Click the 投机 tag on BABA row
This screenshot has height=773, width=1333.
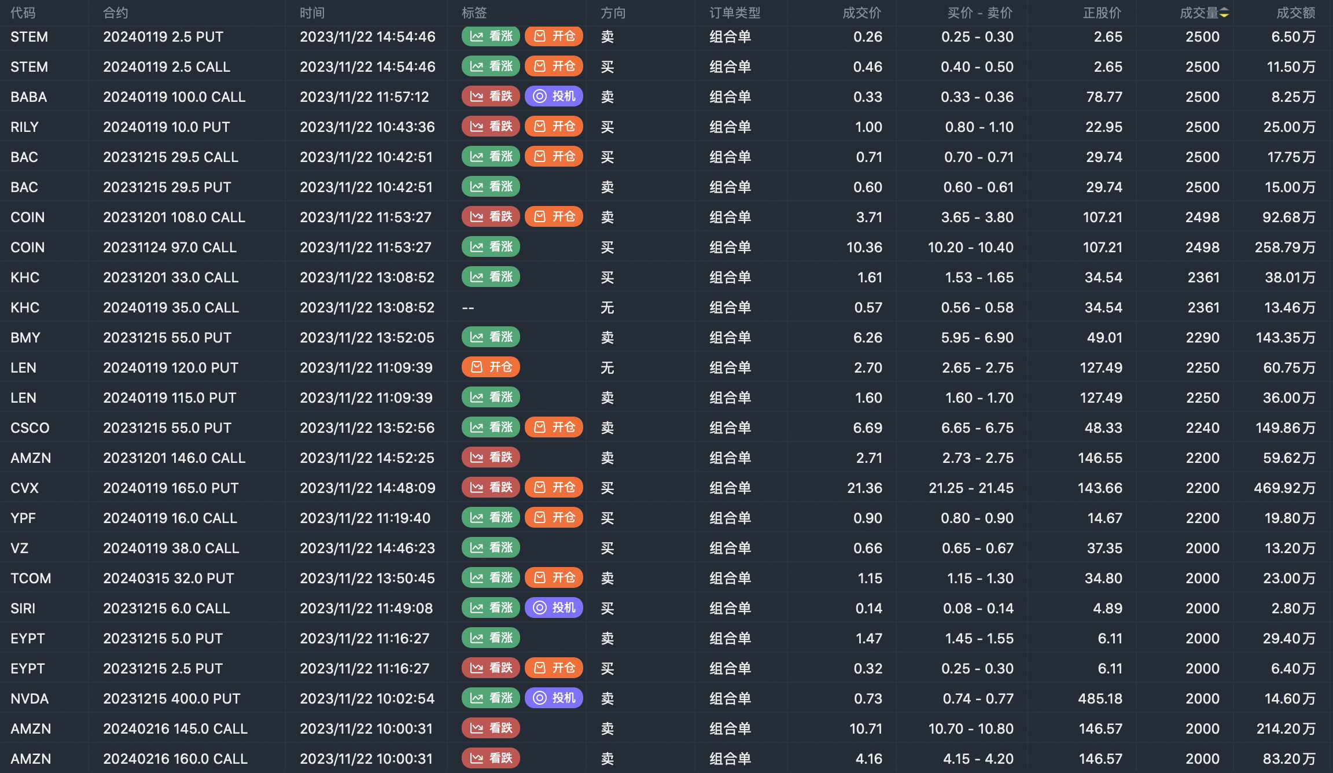pyautogui.click(x=554, y=96)
